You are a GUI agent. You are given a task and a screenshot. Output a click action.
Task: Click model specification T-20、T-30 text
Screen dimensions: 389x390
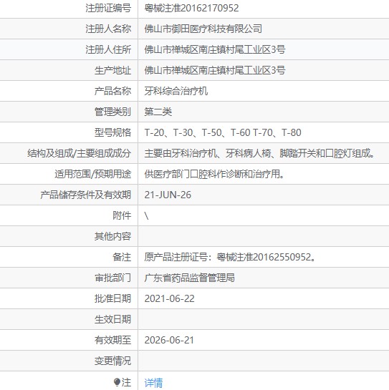point(223,132)
